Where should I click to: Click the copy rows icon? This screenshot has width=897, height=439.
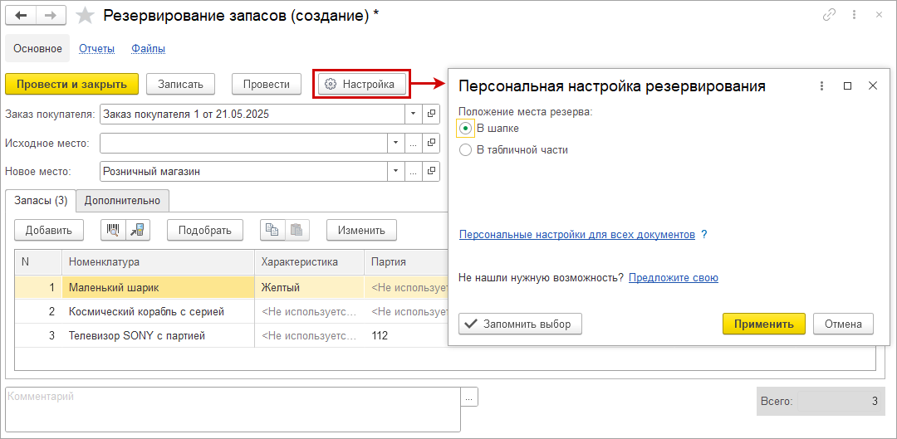pyautogui.click(x=272, y=230)
